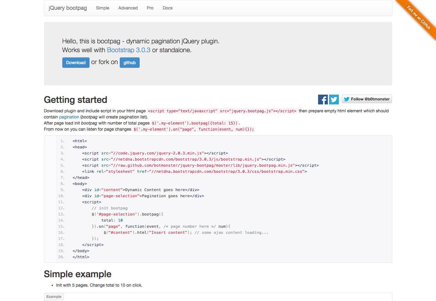The height and width of the screenshot is (301, 436).
Task: Click the Facebook share icon
Action: [323, 100]
